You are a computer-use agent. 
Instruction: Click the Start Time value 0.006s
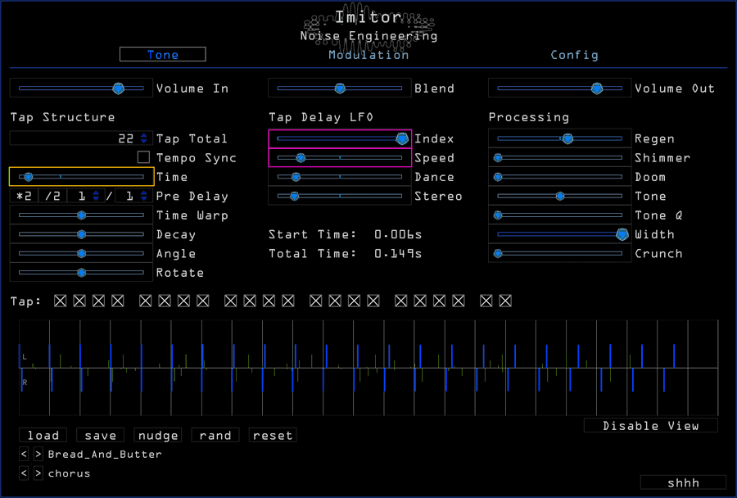(x=398, y=234)
